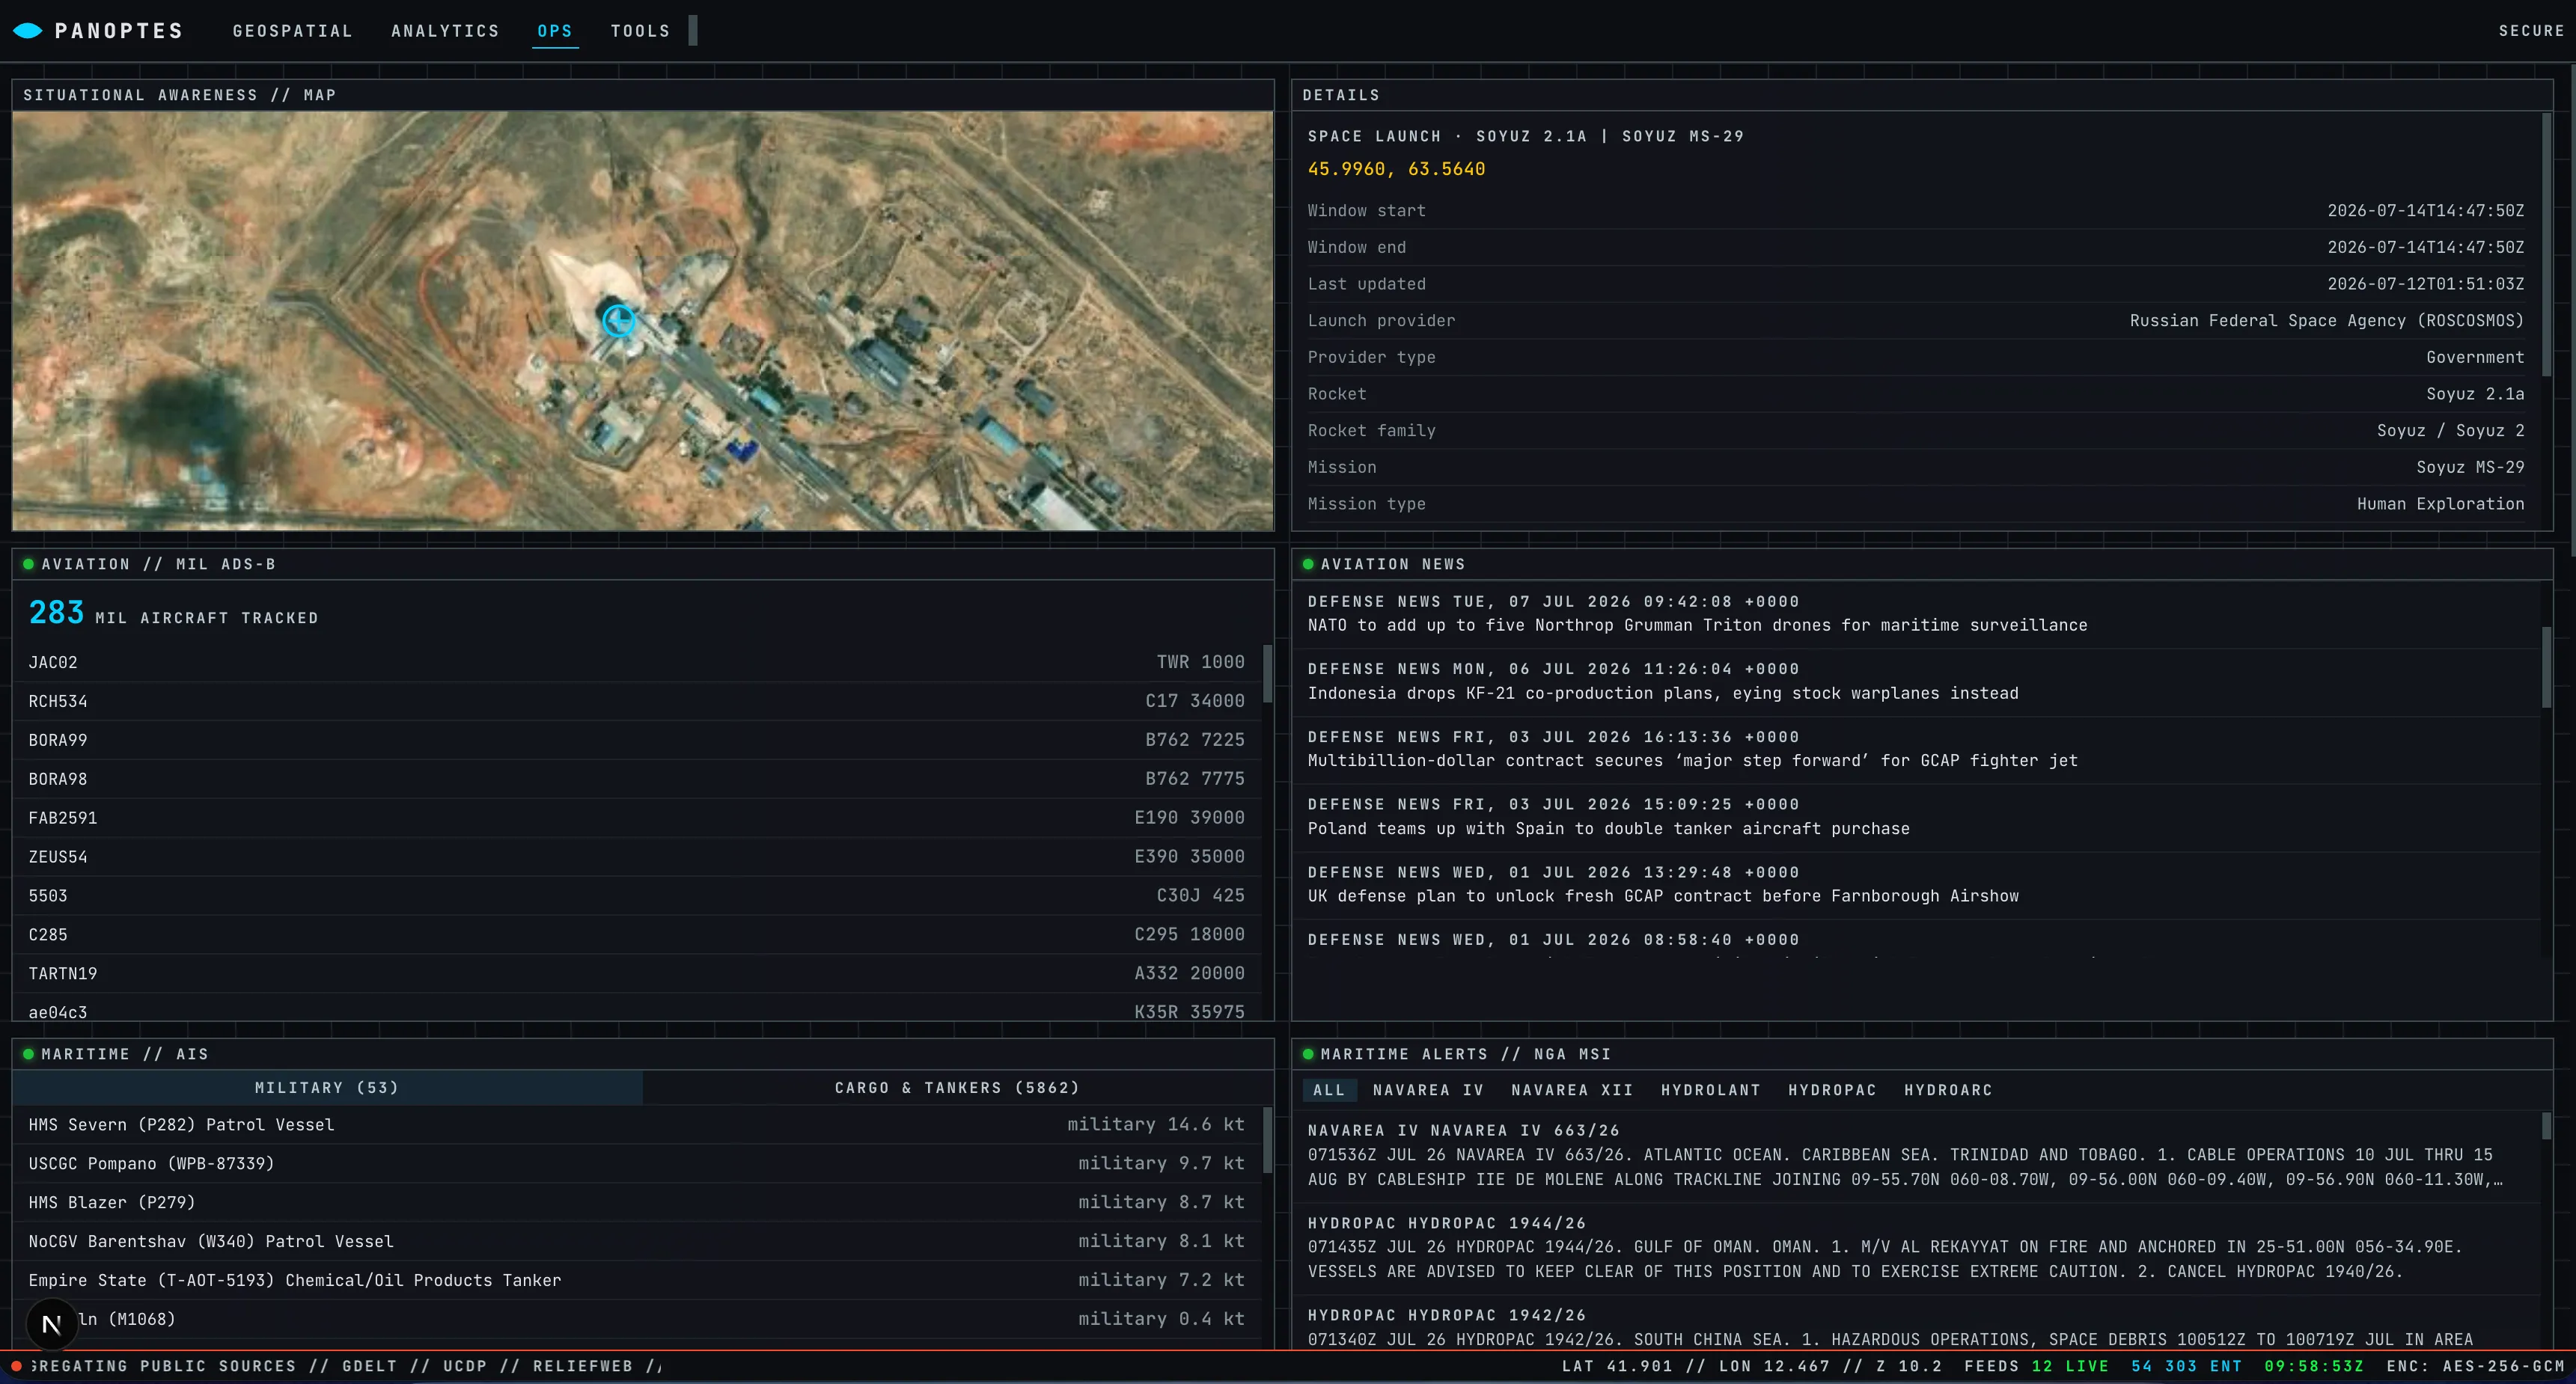The width and height of the screenshot is (2576, 1384).
Task: Click the Details panel scrollbar
Action: 2547,246
